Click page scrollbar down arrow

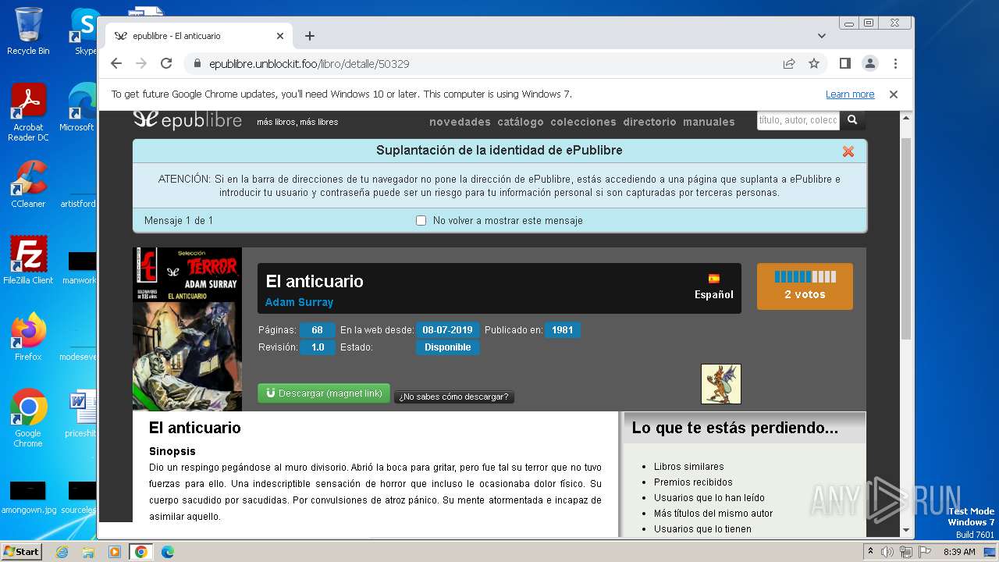(x=906, y=530)
